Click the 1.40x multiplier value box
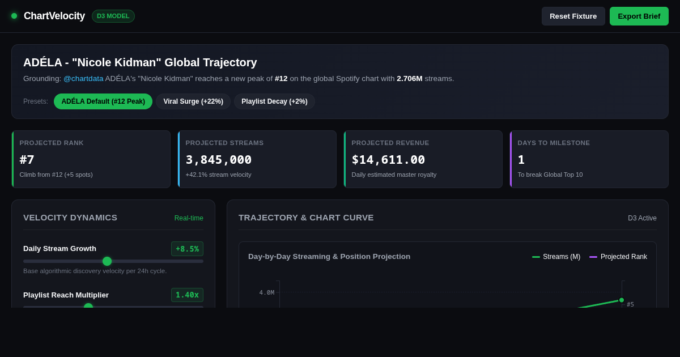 [187, 295]
